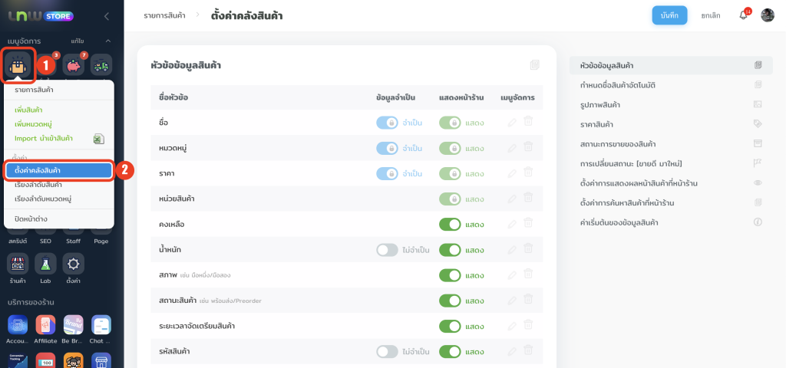Click the blue บันทึก save button

coord(669,15)
